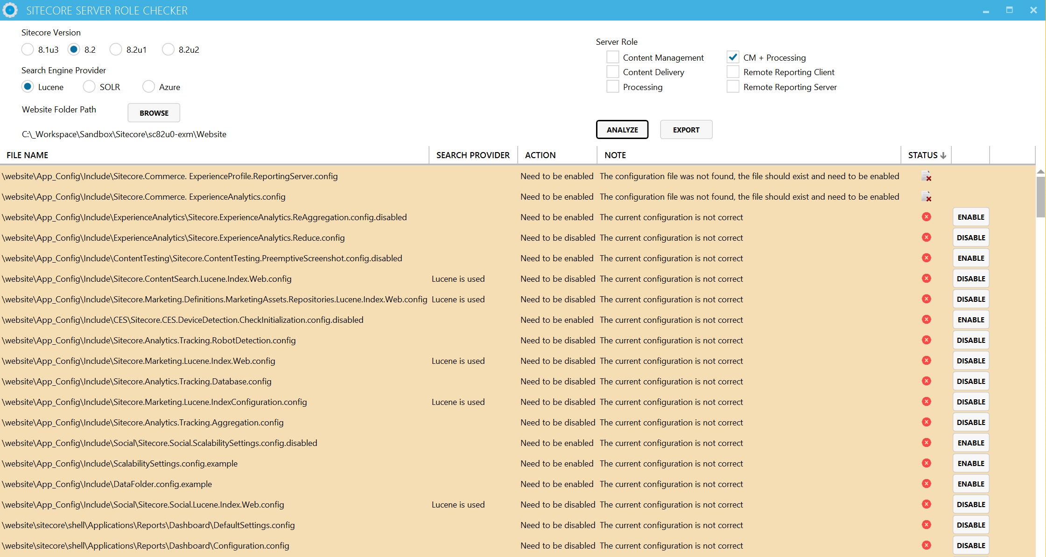Click red error icon for Marketing.Lucene.Index.Web.config row
The image size is (1046, 557).
927,361
